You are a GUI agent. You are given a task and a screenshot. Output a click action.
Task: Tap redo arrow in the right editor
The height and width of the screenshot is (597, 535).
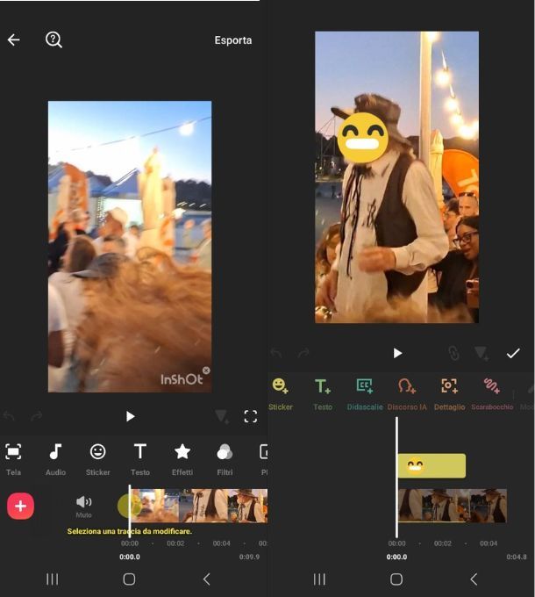pyautogui.click(x=303, y=353)
